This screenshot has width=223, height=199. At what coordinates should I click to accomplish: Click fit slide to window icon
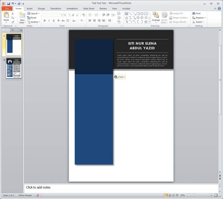pyautogui.click(x=216, y=195)
